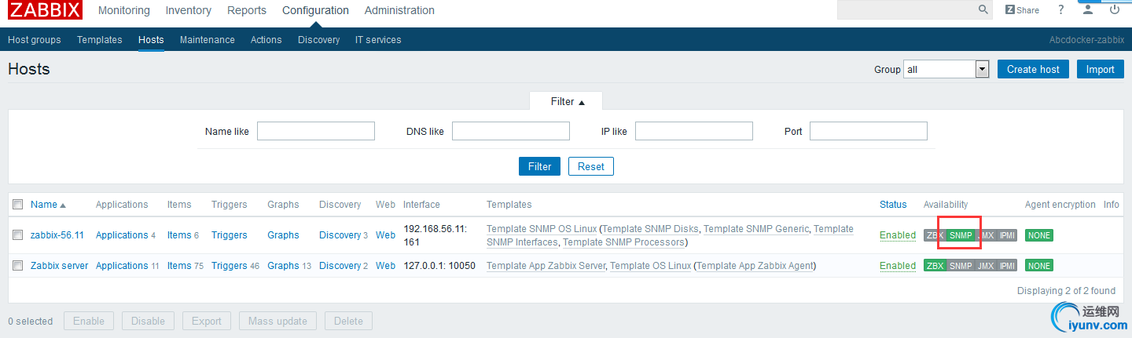Focus the IP like input field

pos(694,131)
